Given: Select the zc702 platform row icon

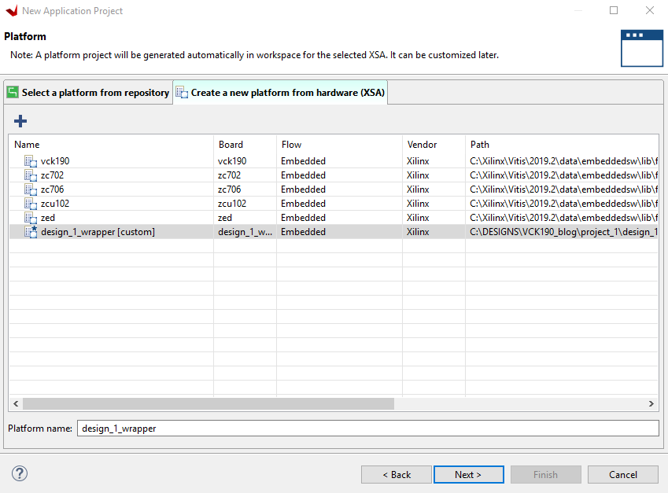Looking at the screenshot, I should point(31,175).
